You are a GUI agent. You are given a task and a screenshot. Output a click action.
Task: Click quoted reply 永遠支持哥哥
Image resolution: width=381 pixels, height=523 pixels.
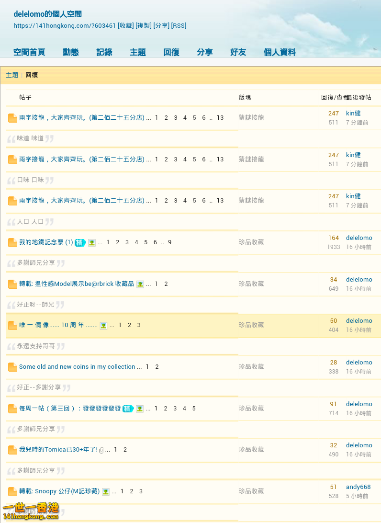point(36,346)
